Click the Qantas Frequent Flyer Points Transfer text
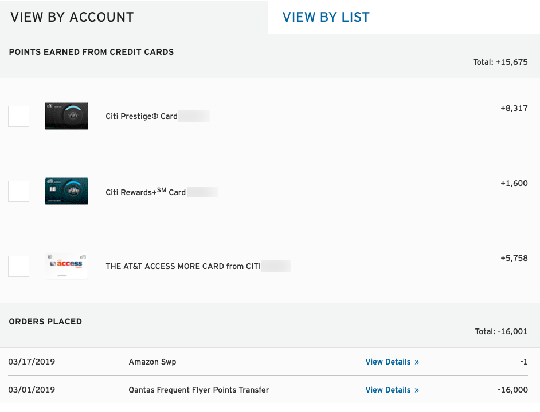 (x=198, y=390)
